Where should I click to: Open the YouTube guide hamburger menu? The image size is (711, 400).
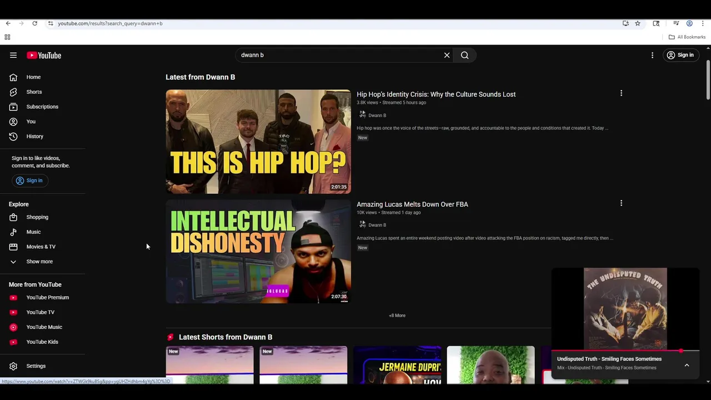click(x=13, y=55)
